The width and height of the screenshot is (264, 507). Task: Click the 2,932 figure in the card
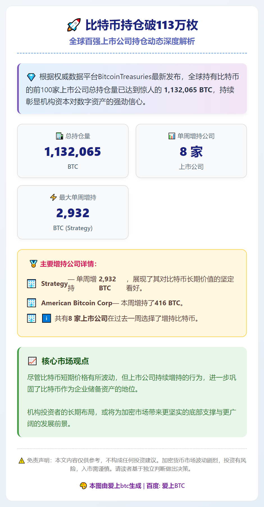[73, 213]
